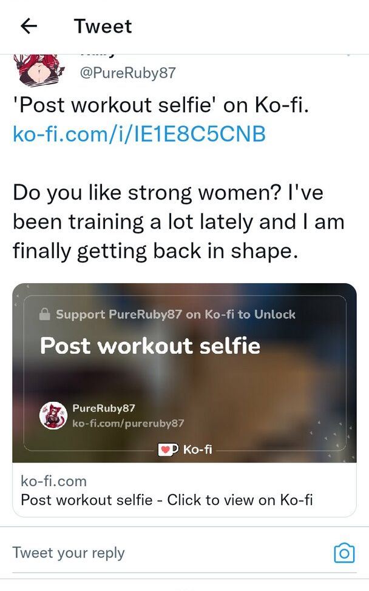369x591 pixels.
Task: Go back using the arrow icon
Action: 29,26
